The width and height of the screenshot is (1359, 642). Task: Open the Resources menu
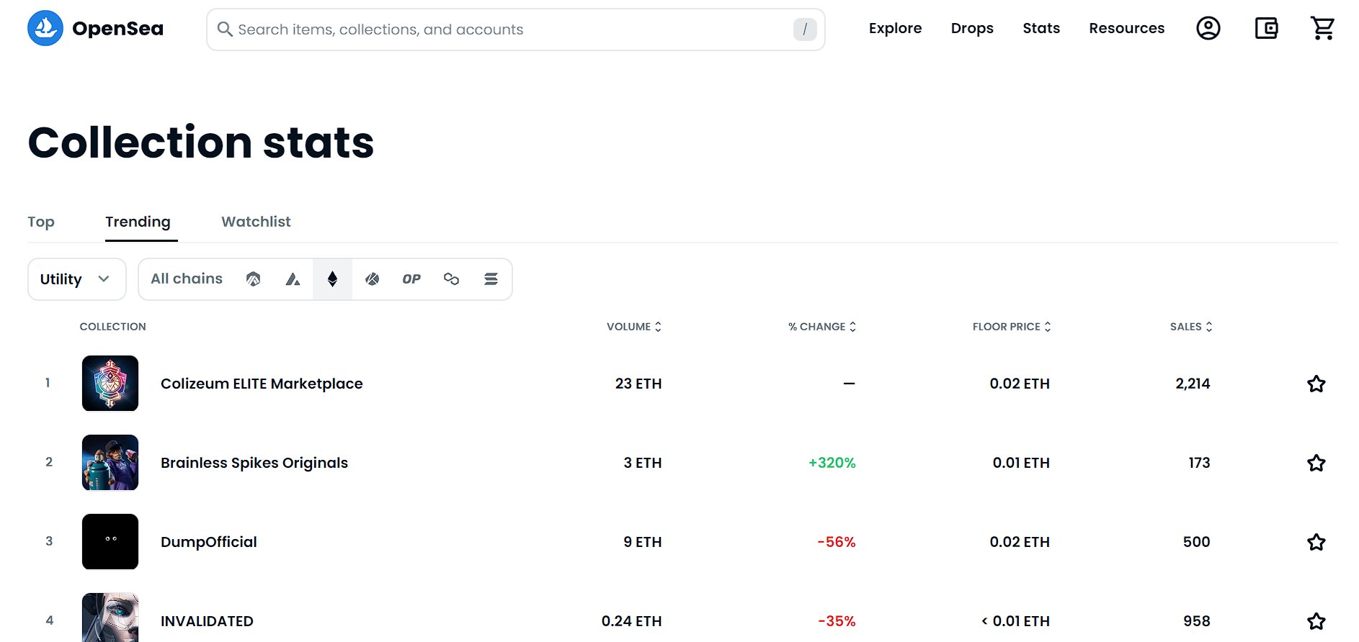(1126, 28)
